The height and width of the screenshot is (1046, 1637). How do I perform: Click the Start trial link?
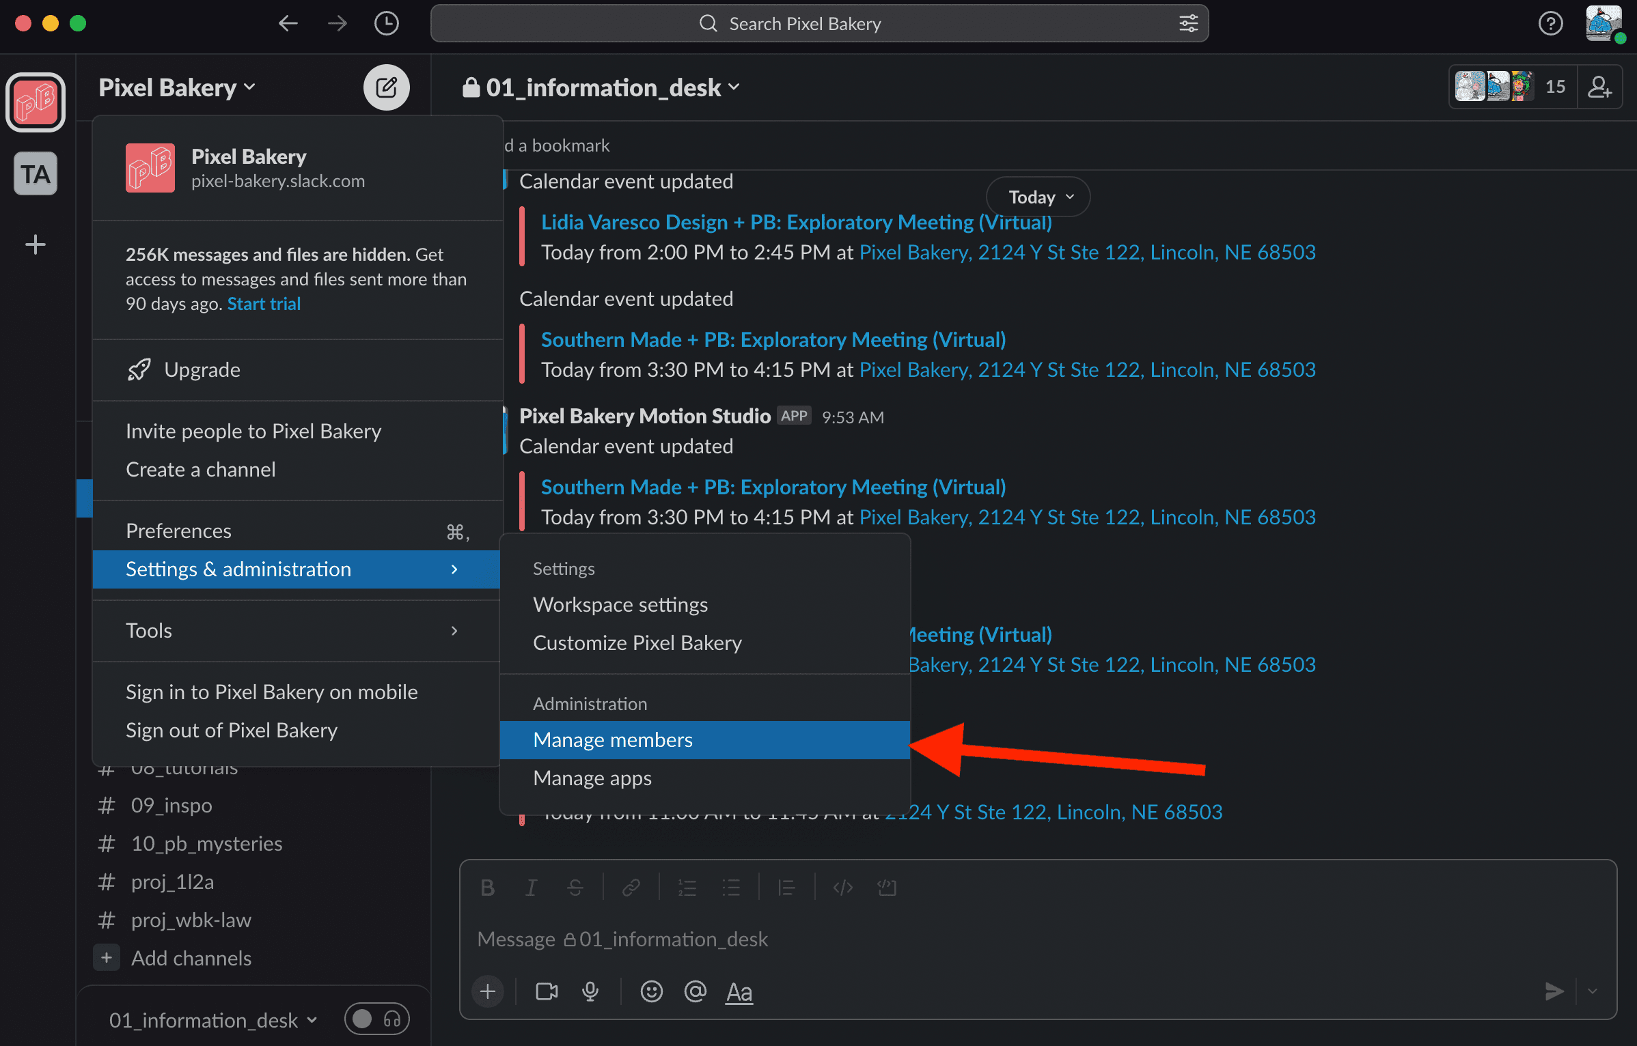tap(264, 304)
